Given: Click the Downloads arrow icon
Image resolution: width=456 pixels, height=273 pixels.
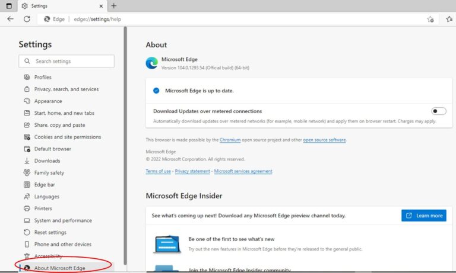Looking at the screenshot, I should tap(27, 160).
